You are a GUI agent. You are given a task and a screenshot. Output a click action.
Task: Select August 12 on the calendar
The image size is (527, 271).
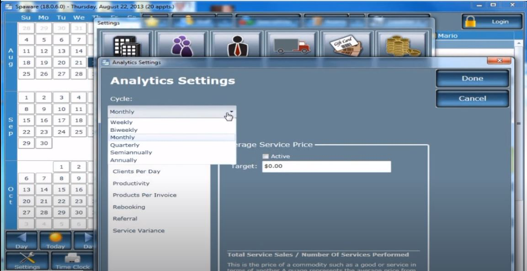(44, 51)
